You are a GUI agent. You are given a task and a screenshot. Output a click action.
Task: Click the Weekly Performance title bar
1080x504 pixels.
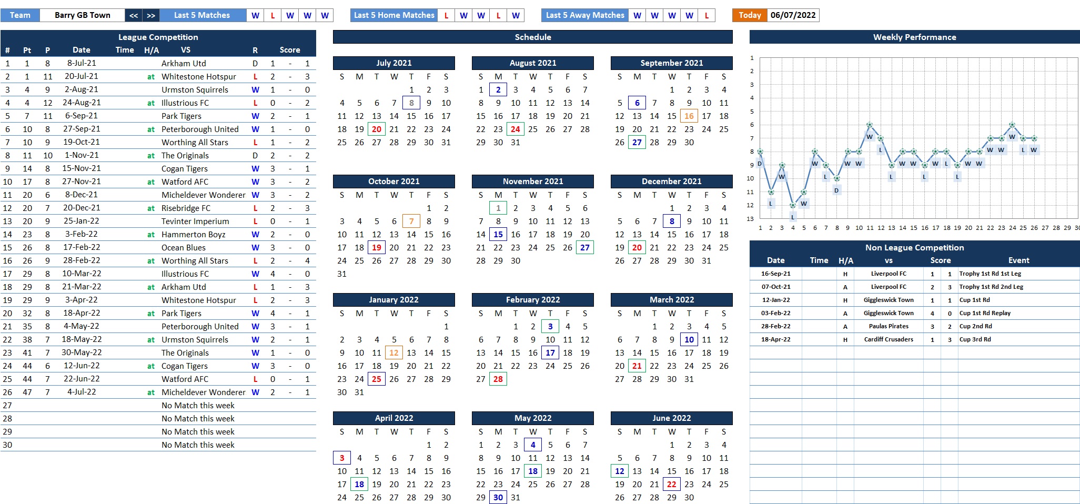(x=914, y=37)
